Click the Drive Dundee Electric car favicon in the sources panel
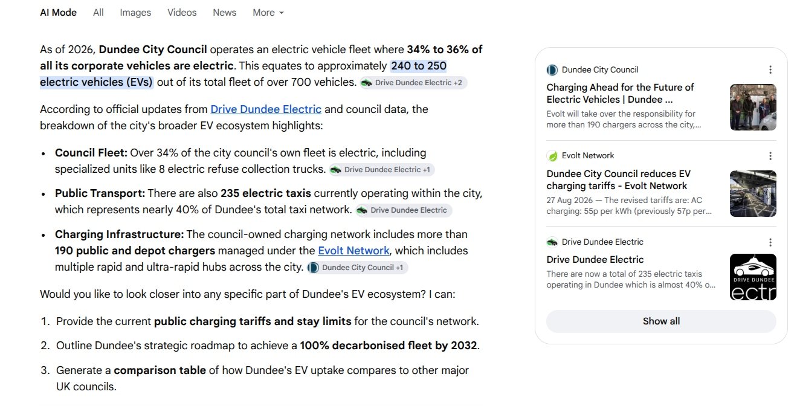Image resolution: width=797 pixels, height=406 pixels. [552, 242]
